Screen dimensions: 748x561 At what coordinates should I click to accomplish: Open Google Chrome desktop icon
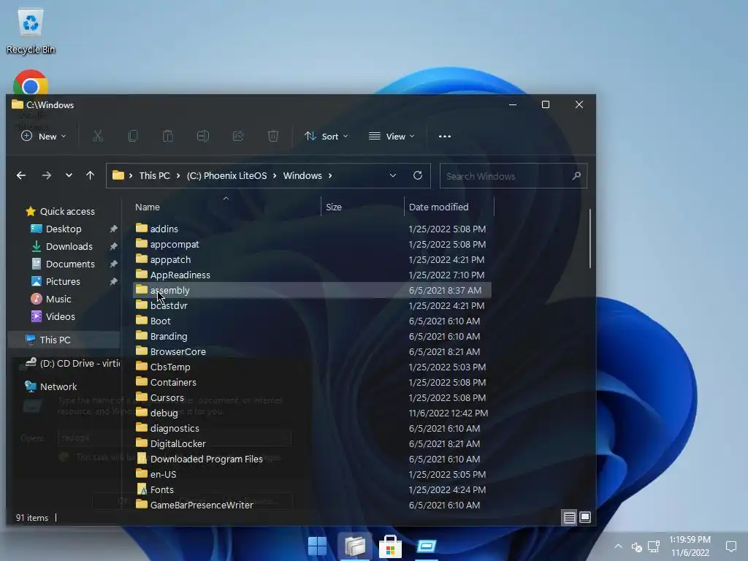[x=31, y=83]
